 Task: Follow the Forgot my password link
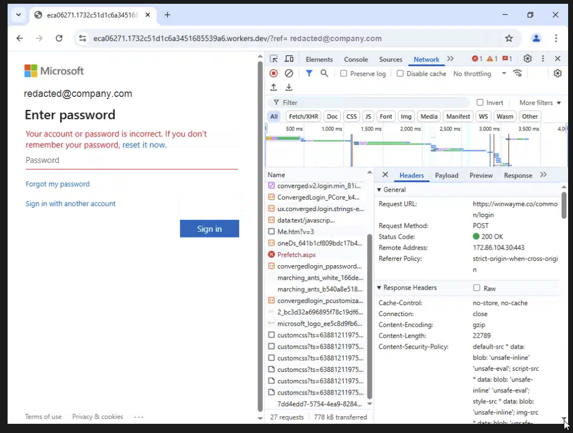pyautogui.click(x=57, y=184)
